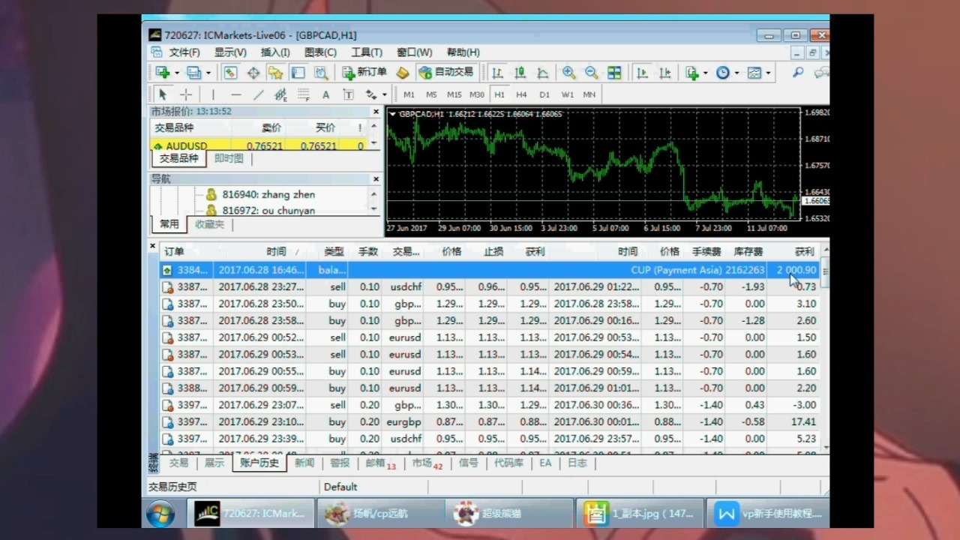Open 文件(F) menu

point(184,52)
